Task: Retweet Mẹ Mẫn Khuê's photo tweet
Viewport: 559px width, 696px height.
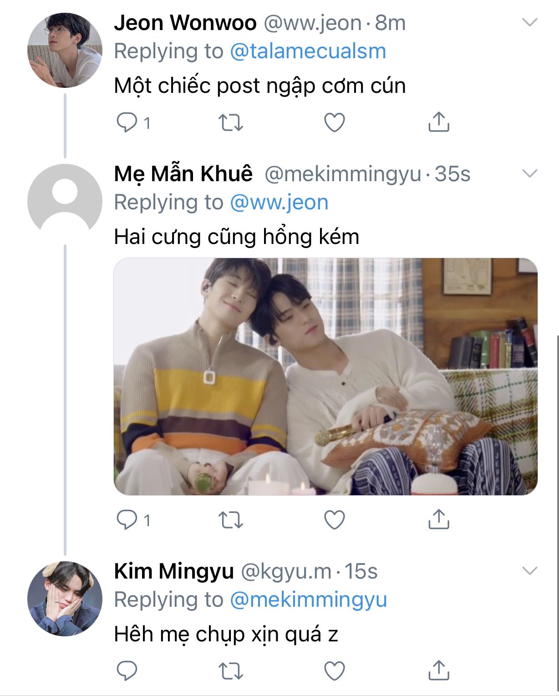Action: tap(231, 520)
